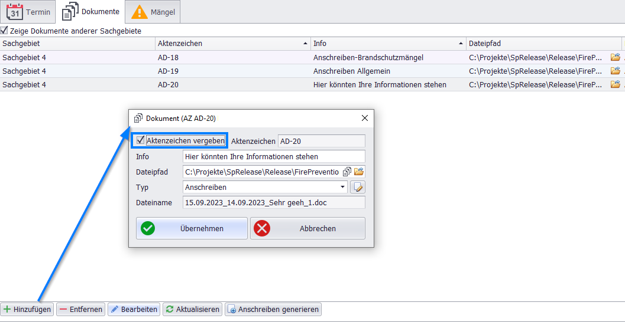This screenshot has height=322, width=625.
Task: Refresh list with Aktualisieren button
Action: (192, 309)
